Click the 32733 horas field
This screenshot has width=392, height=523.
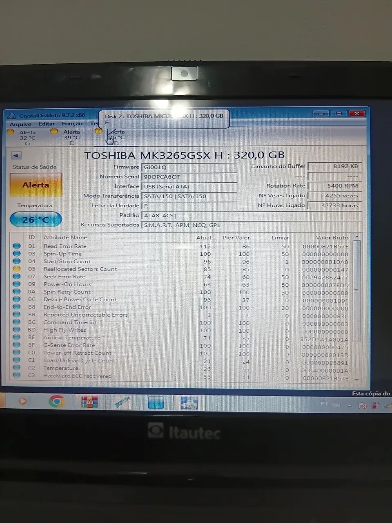(x=334, y=206)
